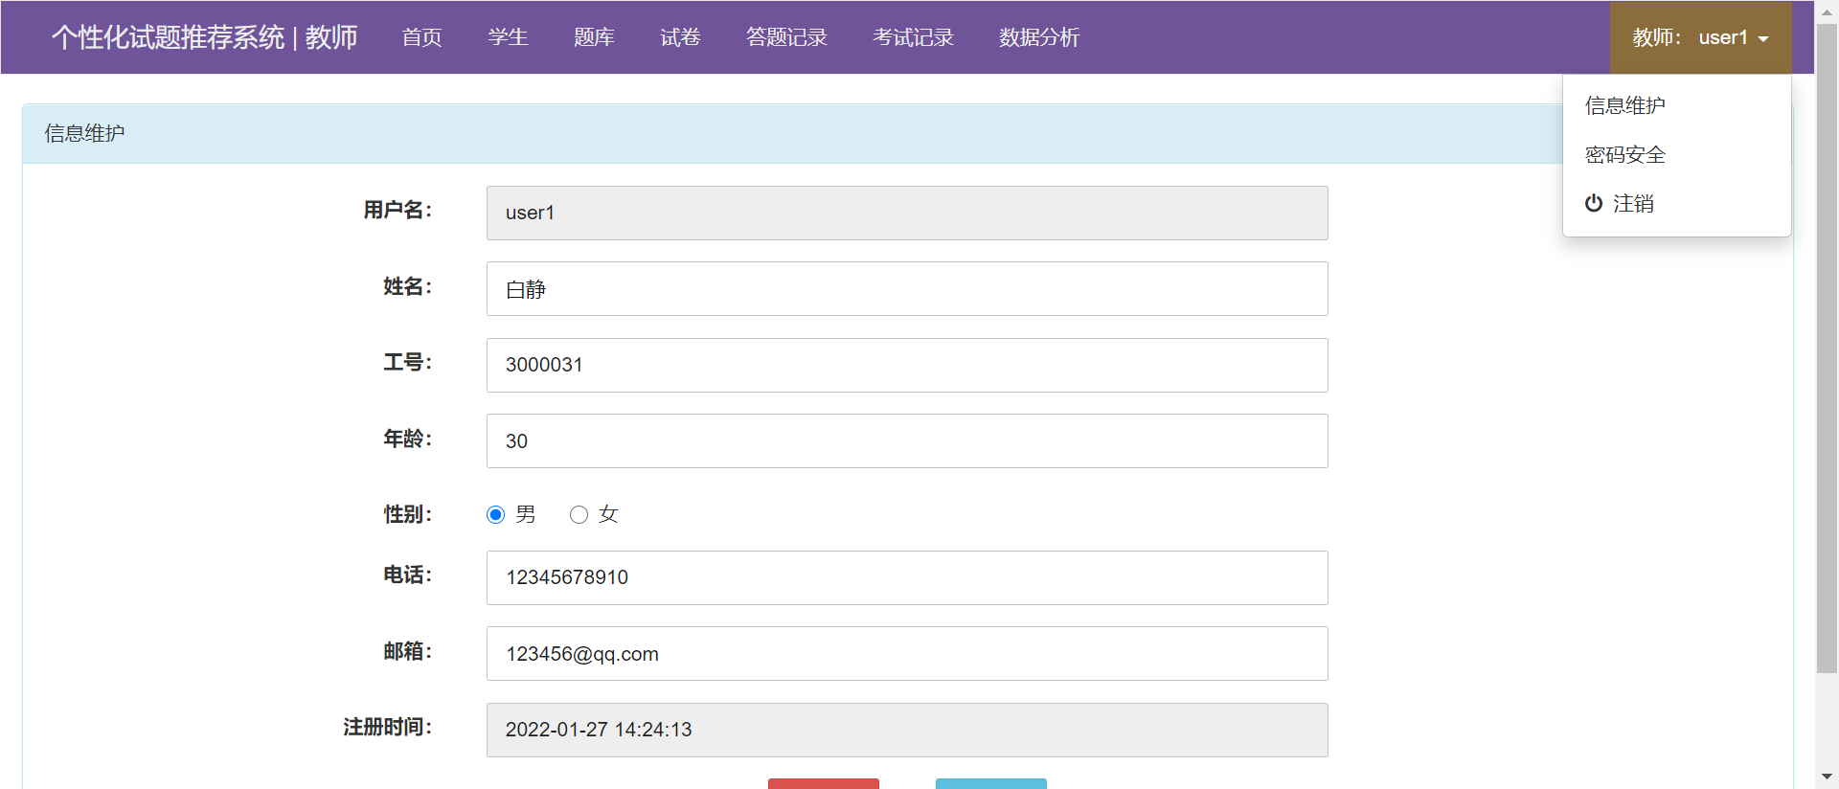The width and height of the screenshot is (1839, 789).
Task: Open 首页 in the navigation bar
Action: [x=422, y=37]
